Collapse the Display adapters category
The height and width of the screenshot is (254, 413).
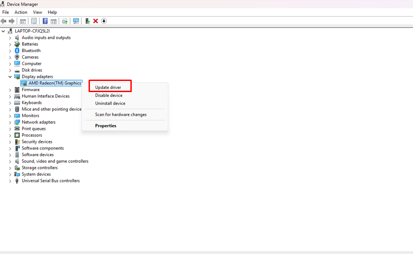pyautogui.click(x=10, y=77)
